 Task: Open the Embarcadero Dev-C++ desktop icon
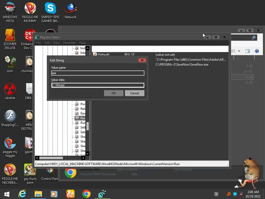28,39
